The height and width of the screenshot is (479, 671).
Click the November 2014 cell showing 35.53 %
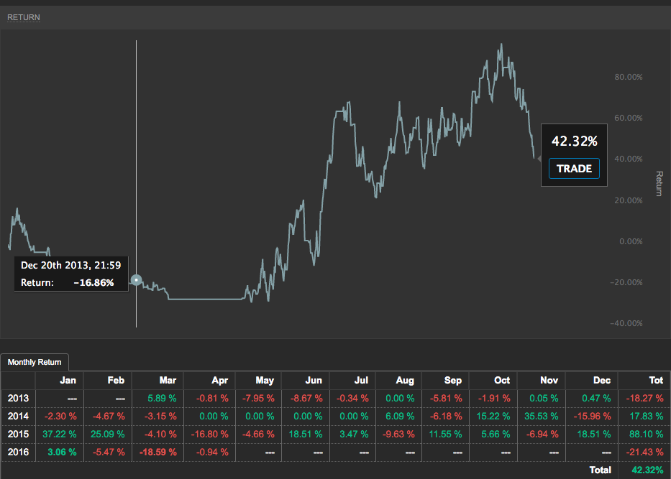pyautogui.click(x=541, y=416)
